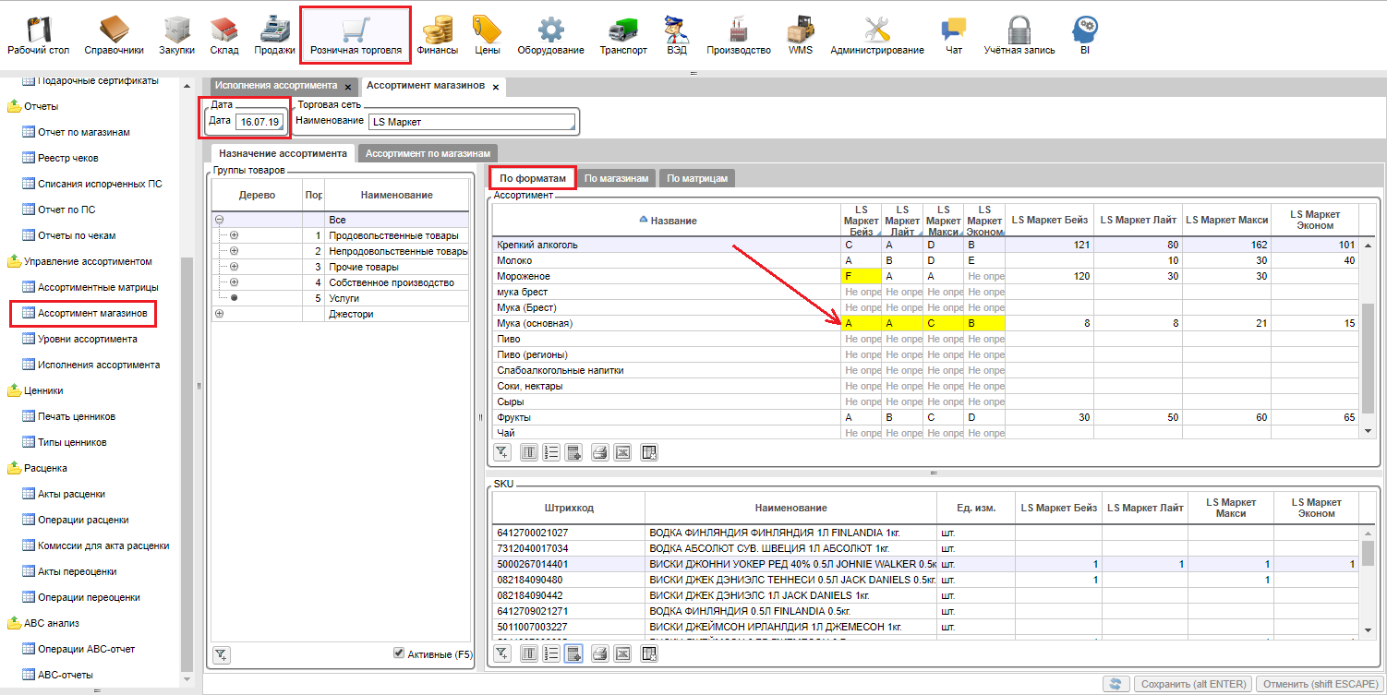Image resolution: width=1387 pixels, height=695 pixels.
Task: Open the Производство factory module
Action: coord(738,35)
